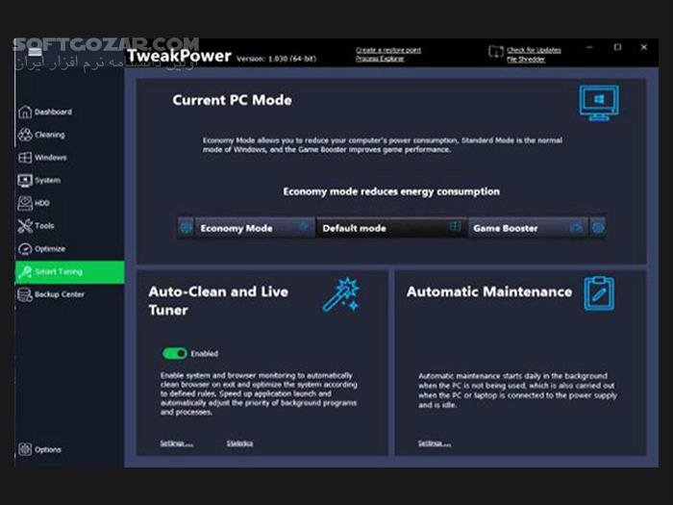
Task: Click Windows icon in Default mode button
Action: pyautogui.click(x=455, y=226)
